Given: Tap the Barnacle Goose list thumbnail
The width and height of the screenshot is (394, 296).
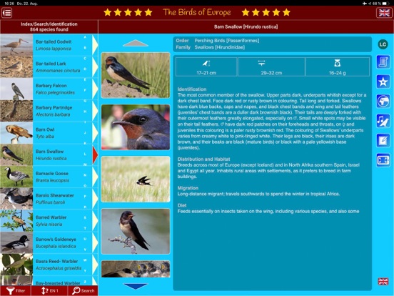Looking at the screenshot, I should 16,177.
